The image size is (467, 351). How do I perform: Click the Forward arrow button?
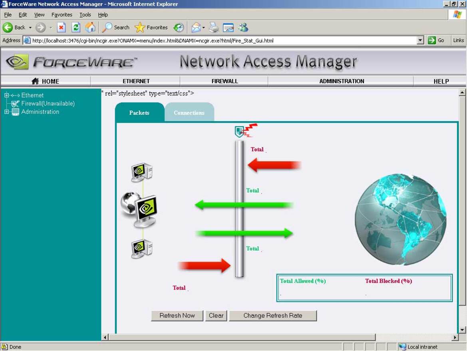point(40,28)
